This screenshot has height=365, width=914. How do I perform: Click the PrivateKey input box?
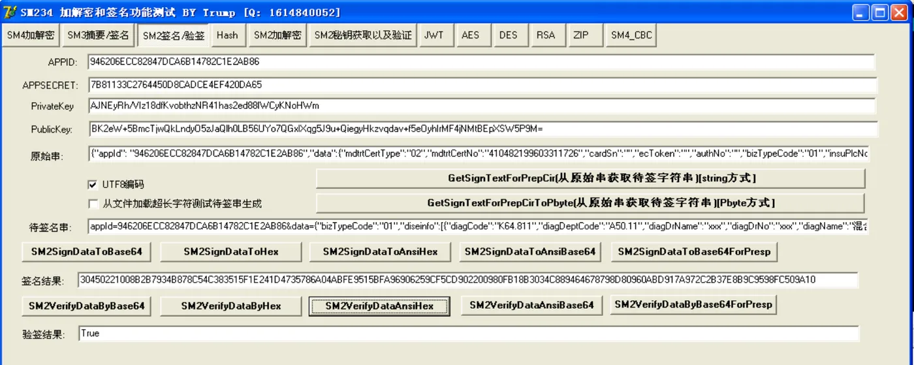tap(482, 106)
